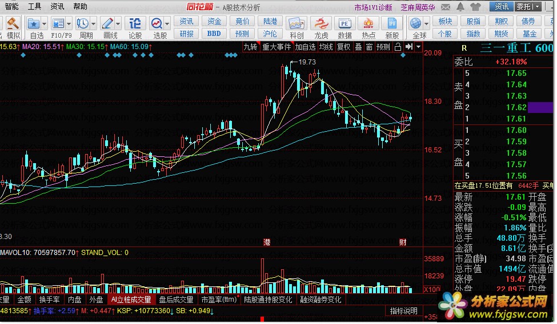Click 加自选 to add to watchlist

[x=305, y=47]
